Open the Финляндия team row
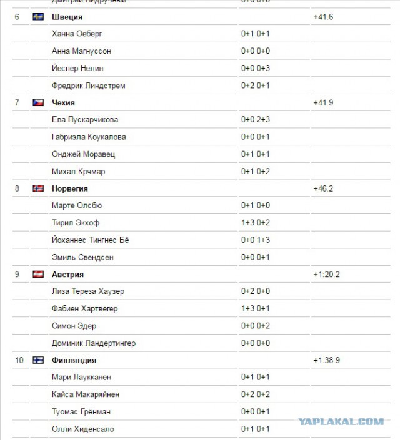 click(x=201, y=360)
